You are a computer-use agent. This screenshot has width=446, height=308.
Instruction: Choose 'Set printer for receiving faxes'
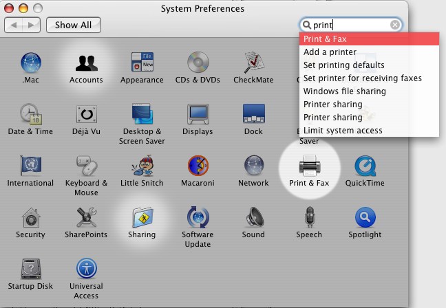pos(369,78)
